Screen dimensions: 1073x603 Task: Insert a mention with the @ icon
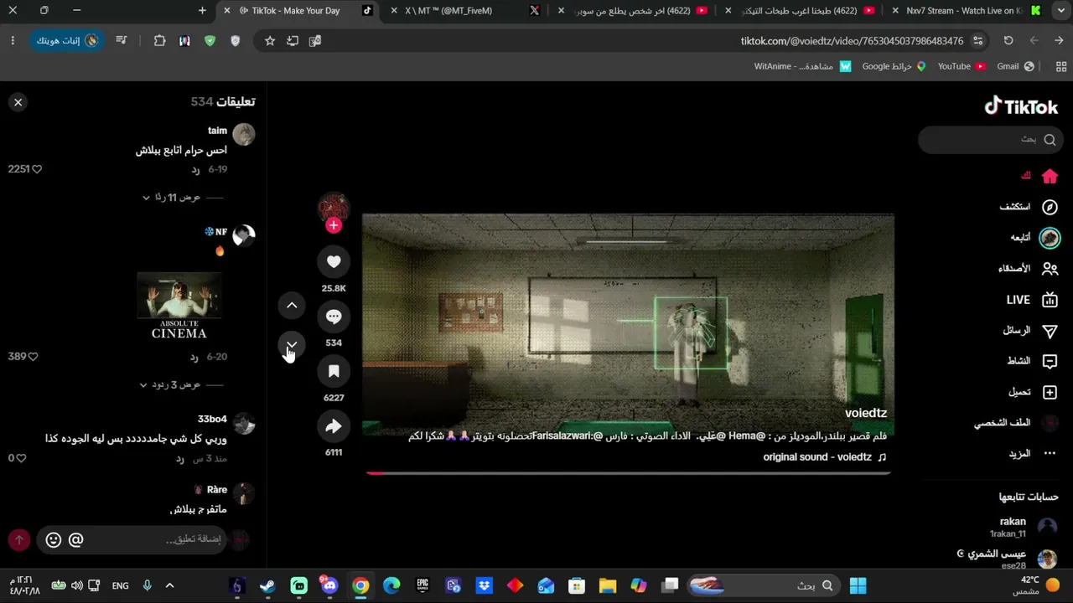click(x=75, y=540)
